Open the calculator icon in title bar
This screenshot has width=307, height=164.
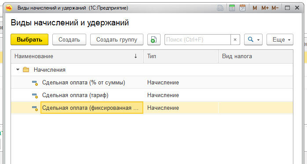coord(232,8)
